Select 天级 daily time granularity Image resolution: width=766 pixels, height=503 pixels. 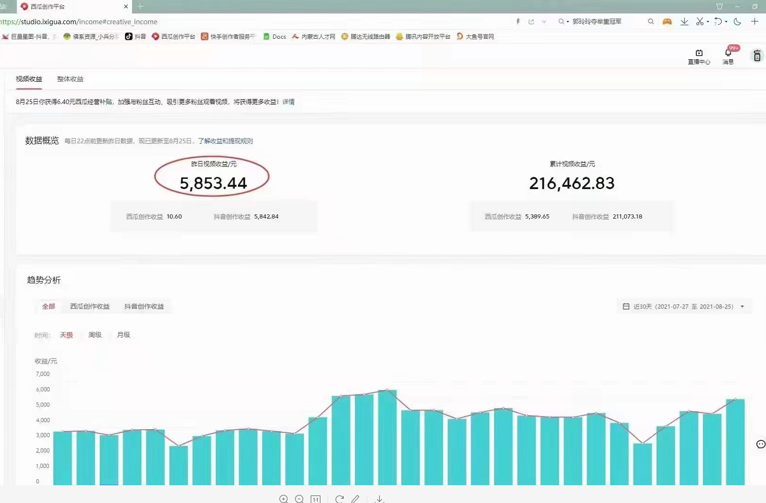tap(66, 335)
